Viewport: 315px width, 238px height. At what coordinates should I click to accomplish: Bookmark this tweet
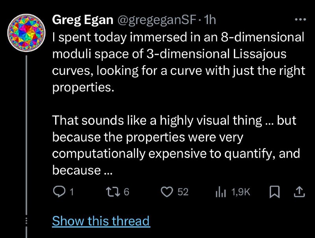[x=274, y=192]
